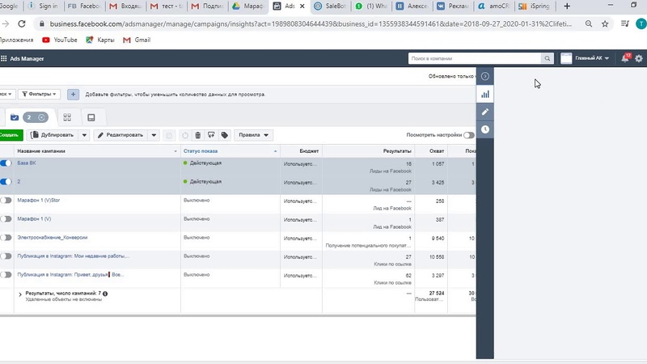Expand the Результаты, число кампаний row
647x364 pixels.
coord(19,294)
